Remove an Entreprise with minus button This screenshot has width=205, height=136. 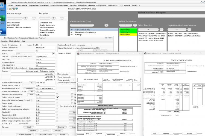click(62, 18)
